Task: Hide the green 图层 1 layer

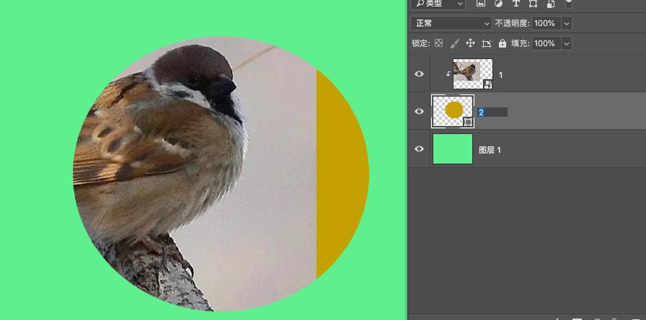Action: pyautogui.click(x=419, y=148)
